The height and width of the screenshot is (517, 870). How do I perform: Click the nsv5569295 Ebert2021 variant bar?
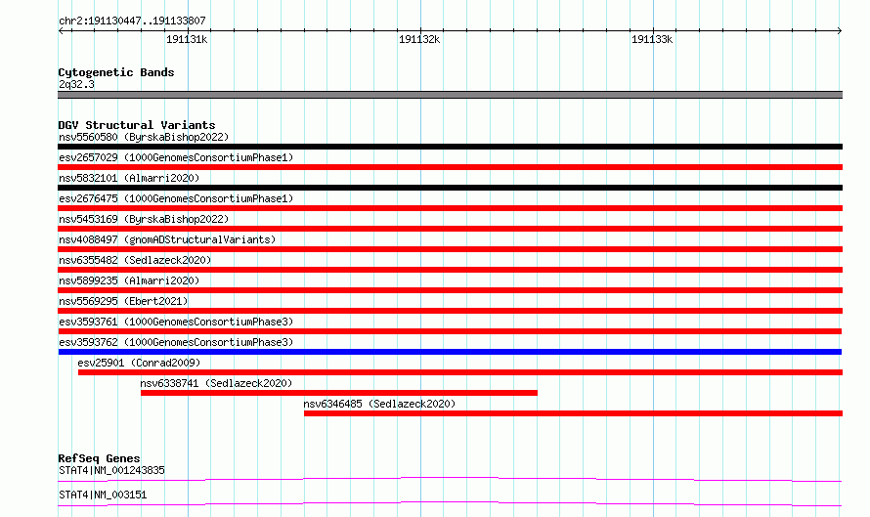pos(450,311)
